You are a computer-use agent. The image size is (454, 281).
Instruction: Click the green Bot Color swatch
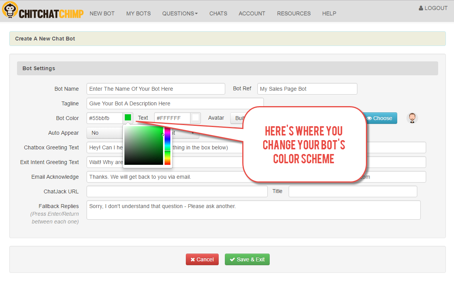click(x=128, y=117)
